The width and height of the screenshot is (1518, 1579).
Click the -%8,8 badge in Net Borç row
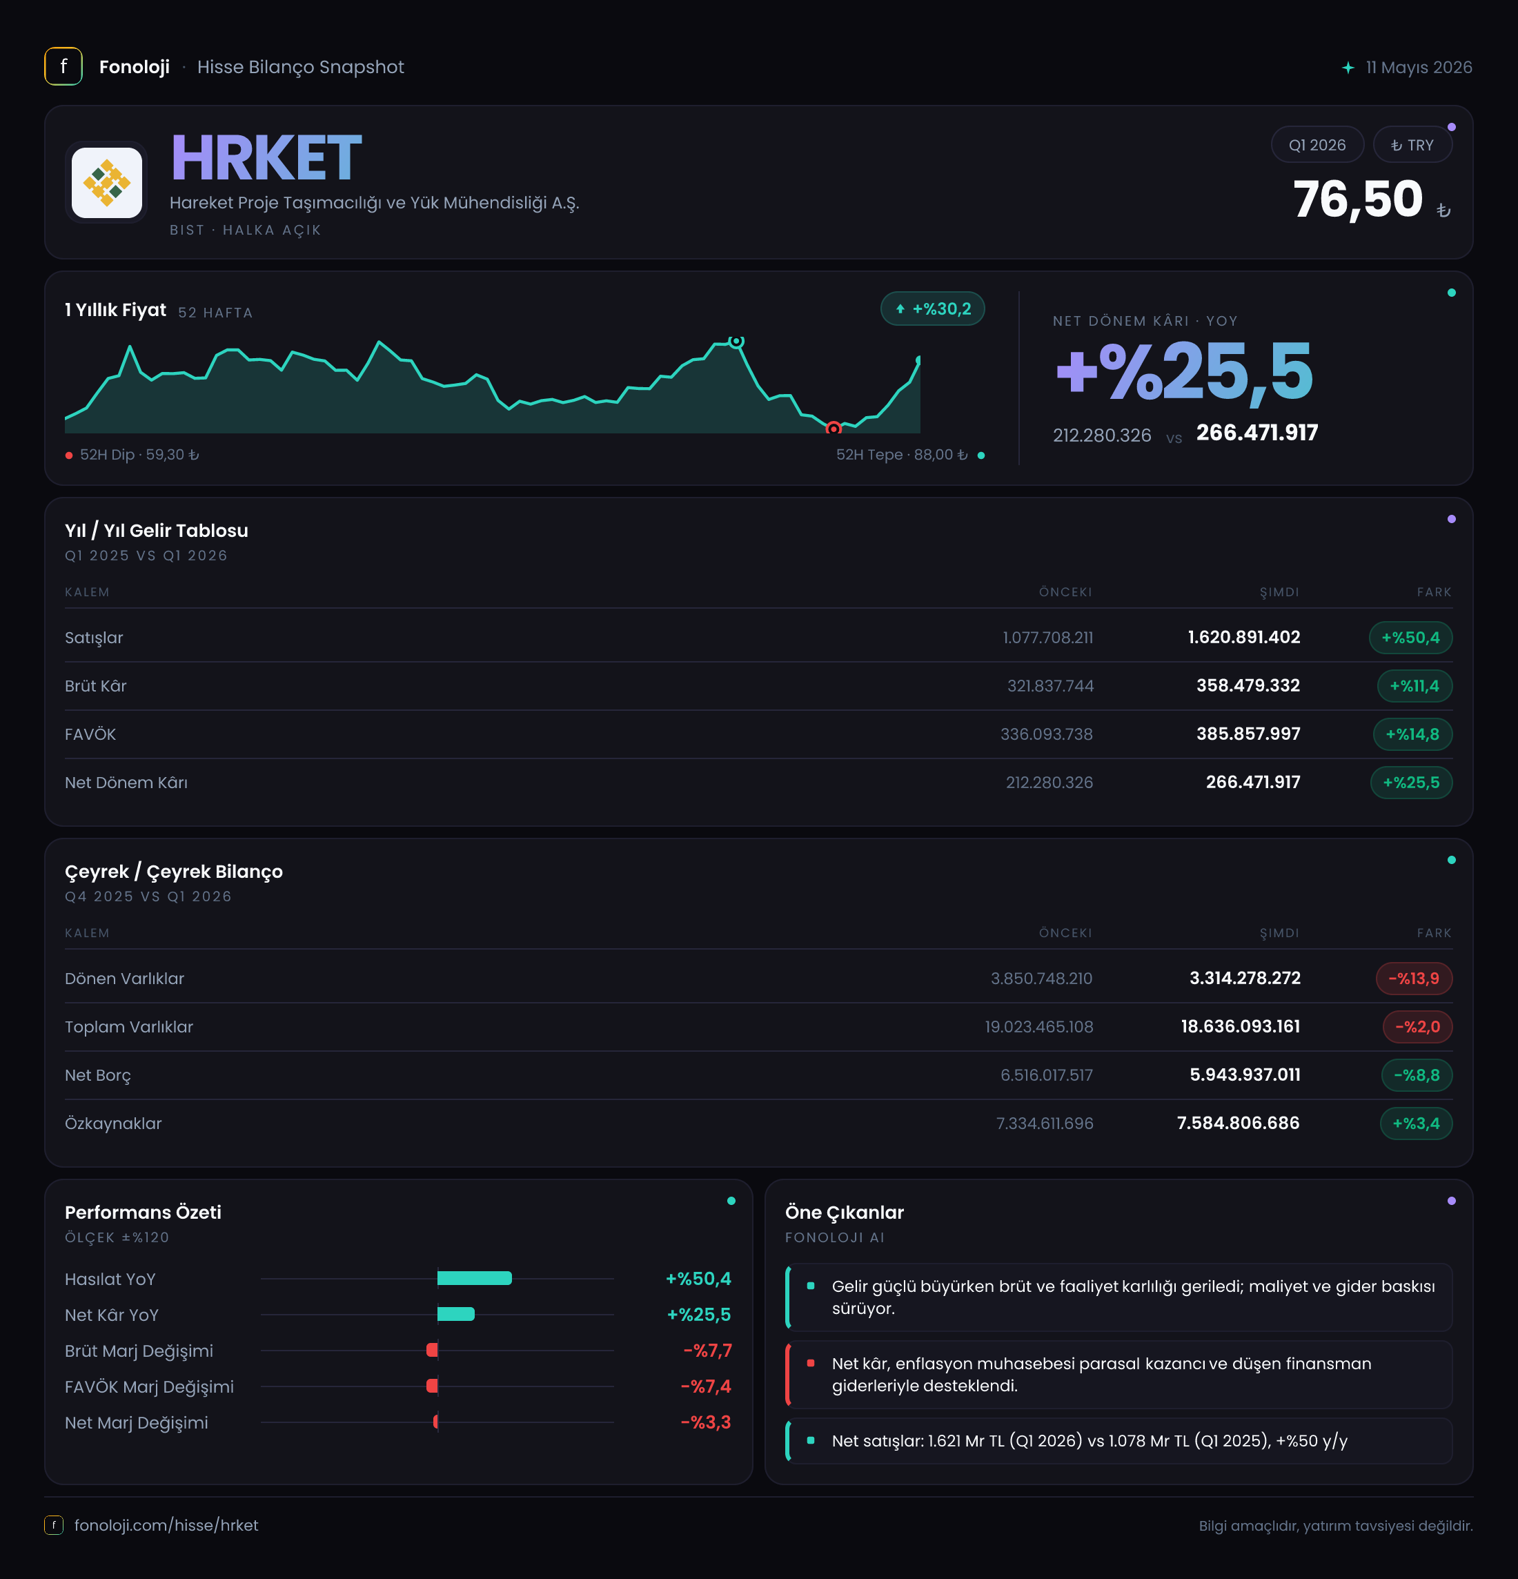(x=1417, y=1075)
